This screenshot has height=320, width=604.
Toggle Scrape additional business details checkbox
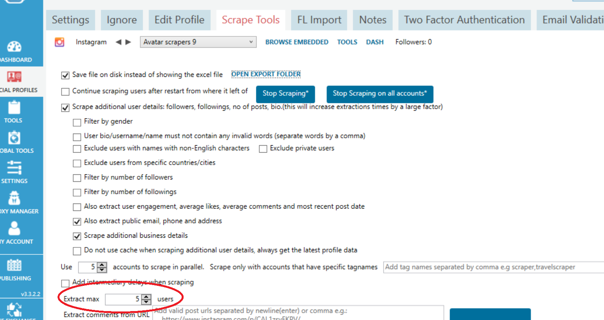pos(77,236)
